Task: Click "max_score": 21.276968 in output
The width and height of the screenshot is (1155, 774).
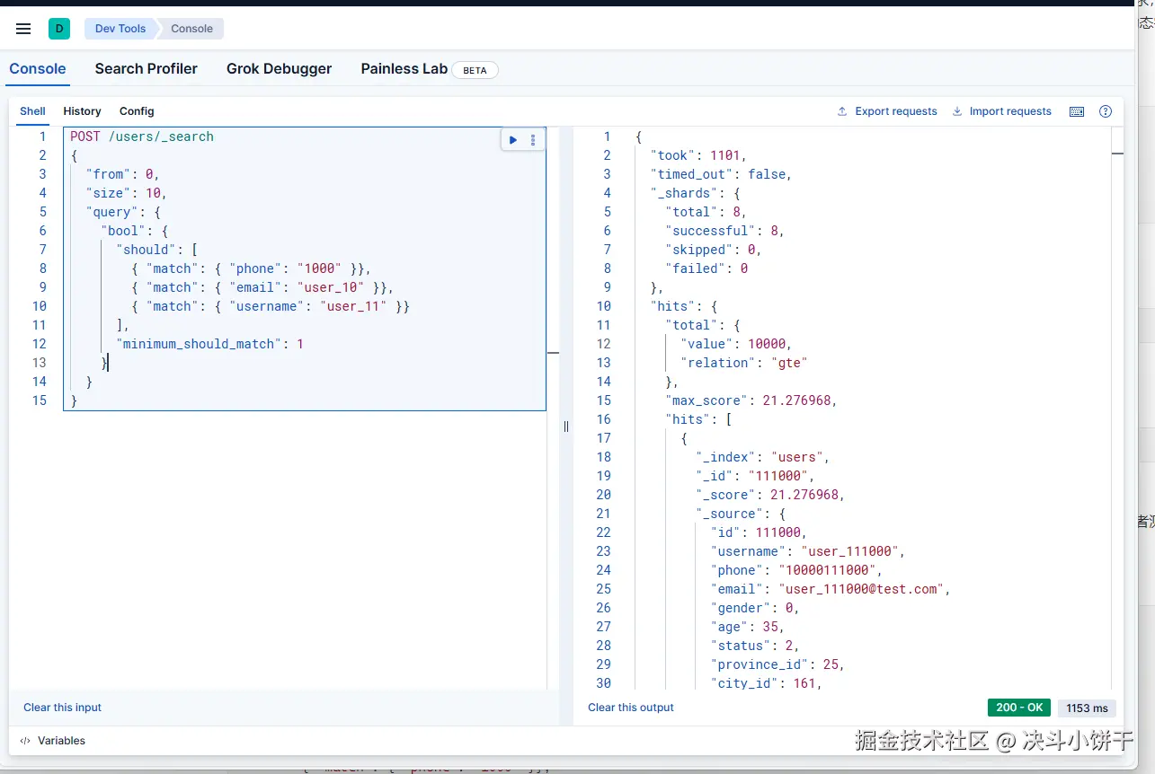Action: [751, 400]
